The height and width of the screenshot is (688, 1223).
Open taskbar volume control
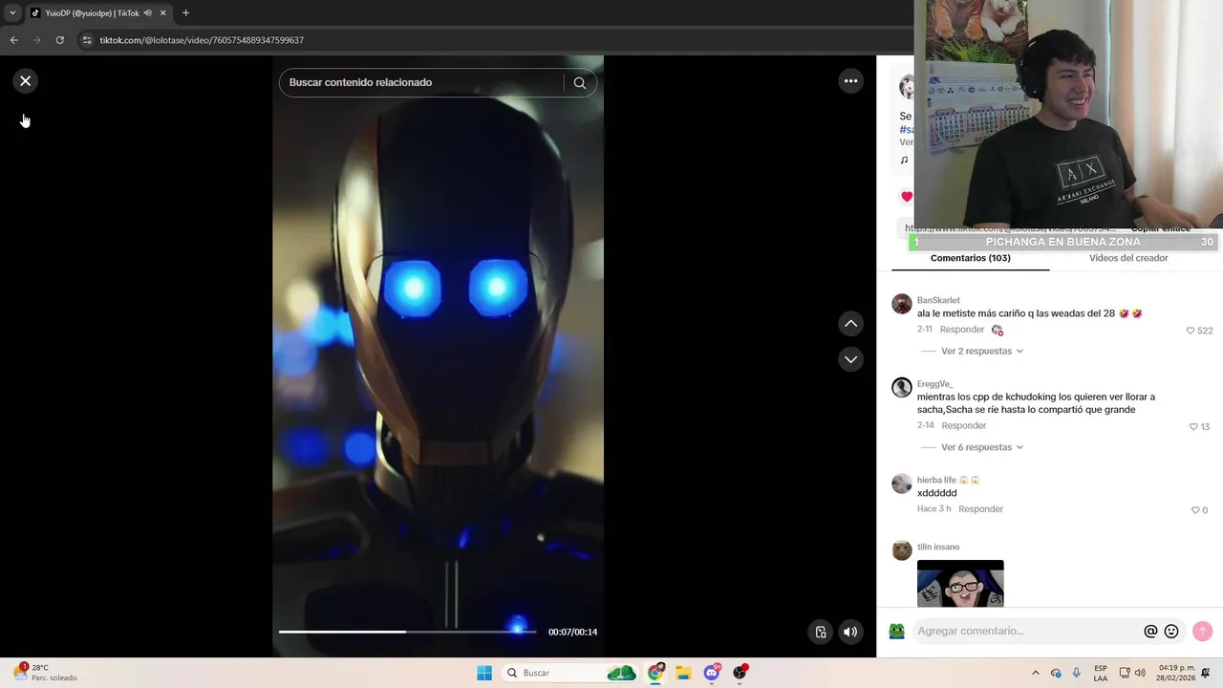coord(1140,673)
